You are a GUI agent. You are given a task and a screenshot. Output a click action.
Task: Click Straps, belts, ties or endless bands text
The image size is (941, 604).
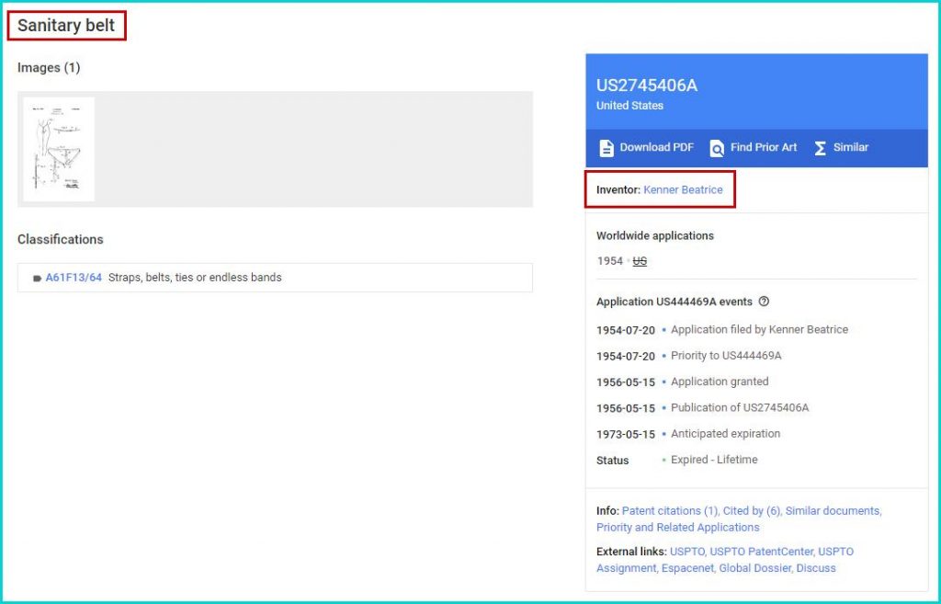tap(195, 278)
